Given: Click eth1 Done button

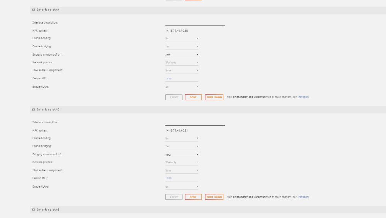Looking at the screenshot, I should [193, 97].
